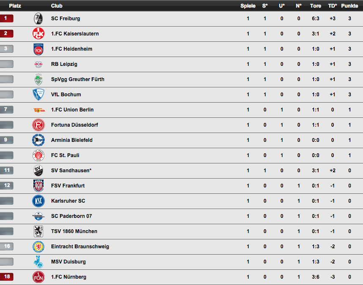
Task: Click the Karlsruher SC KSC logo
Action: (x=38, y=201)
